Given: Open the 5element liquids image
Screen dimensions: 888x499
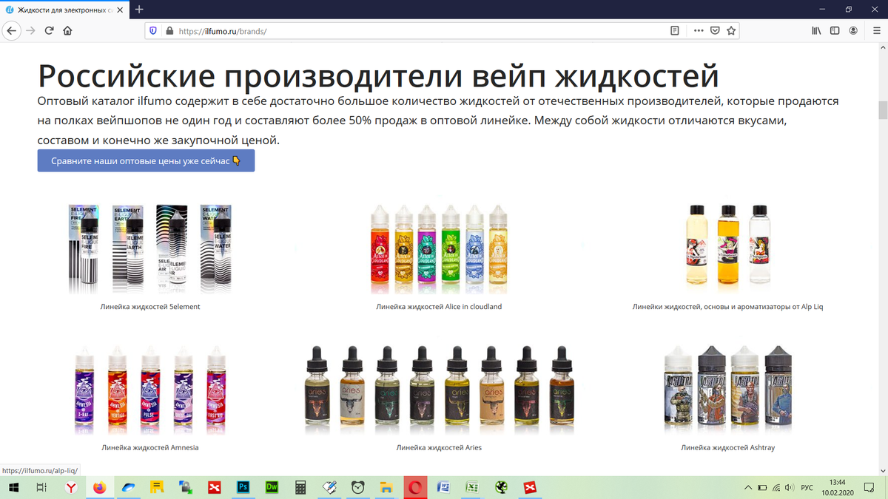Looking at the screenshot, I should [x=150, y=248].
